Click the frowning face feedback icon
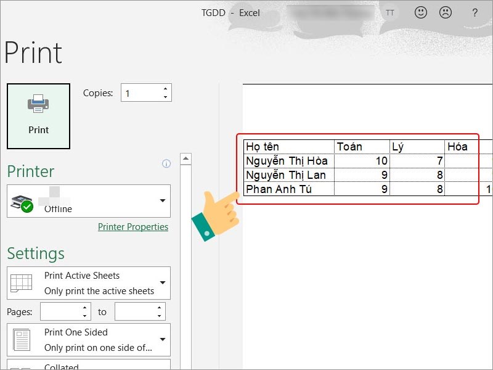Screen dimensions: 493x370 coord(444,12)
